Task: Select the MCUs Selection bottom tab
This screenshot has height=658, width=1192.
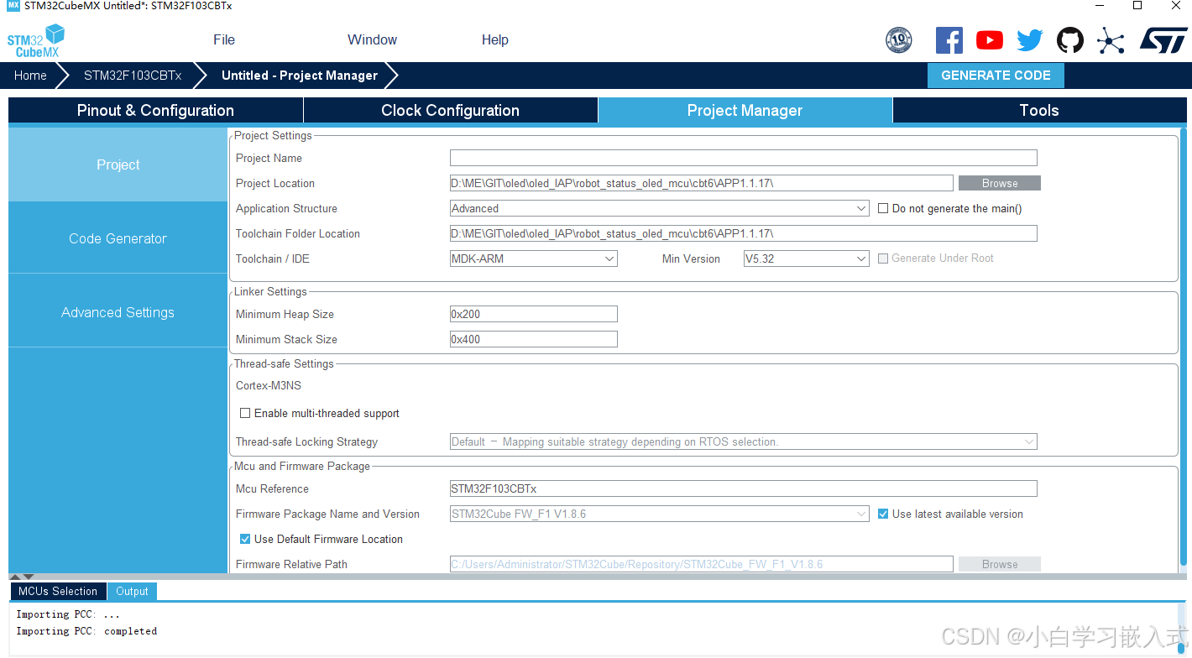Action: pyautogui.click(x=58, y=591)
